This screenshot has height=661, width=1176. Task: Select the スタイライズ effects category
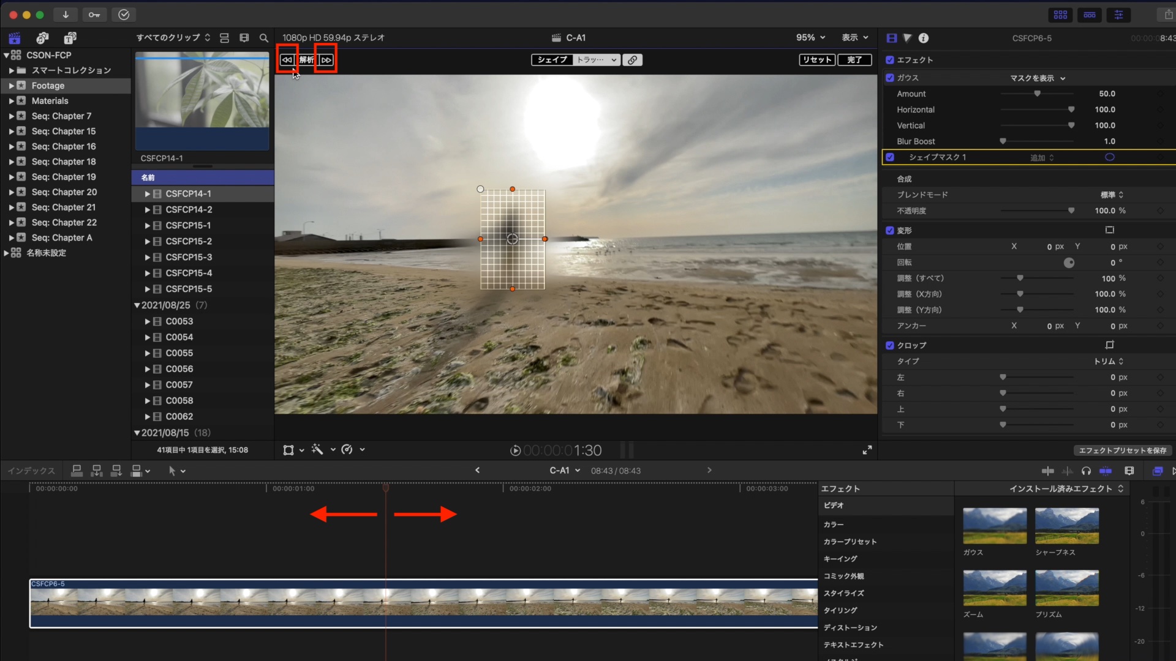pyautogui.click(x=843, y=593)
